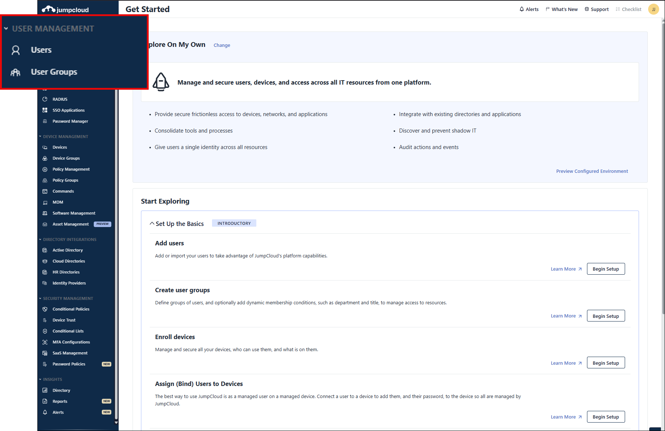Select Active Directory menu item

click(68, 250)
